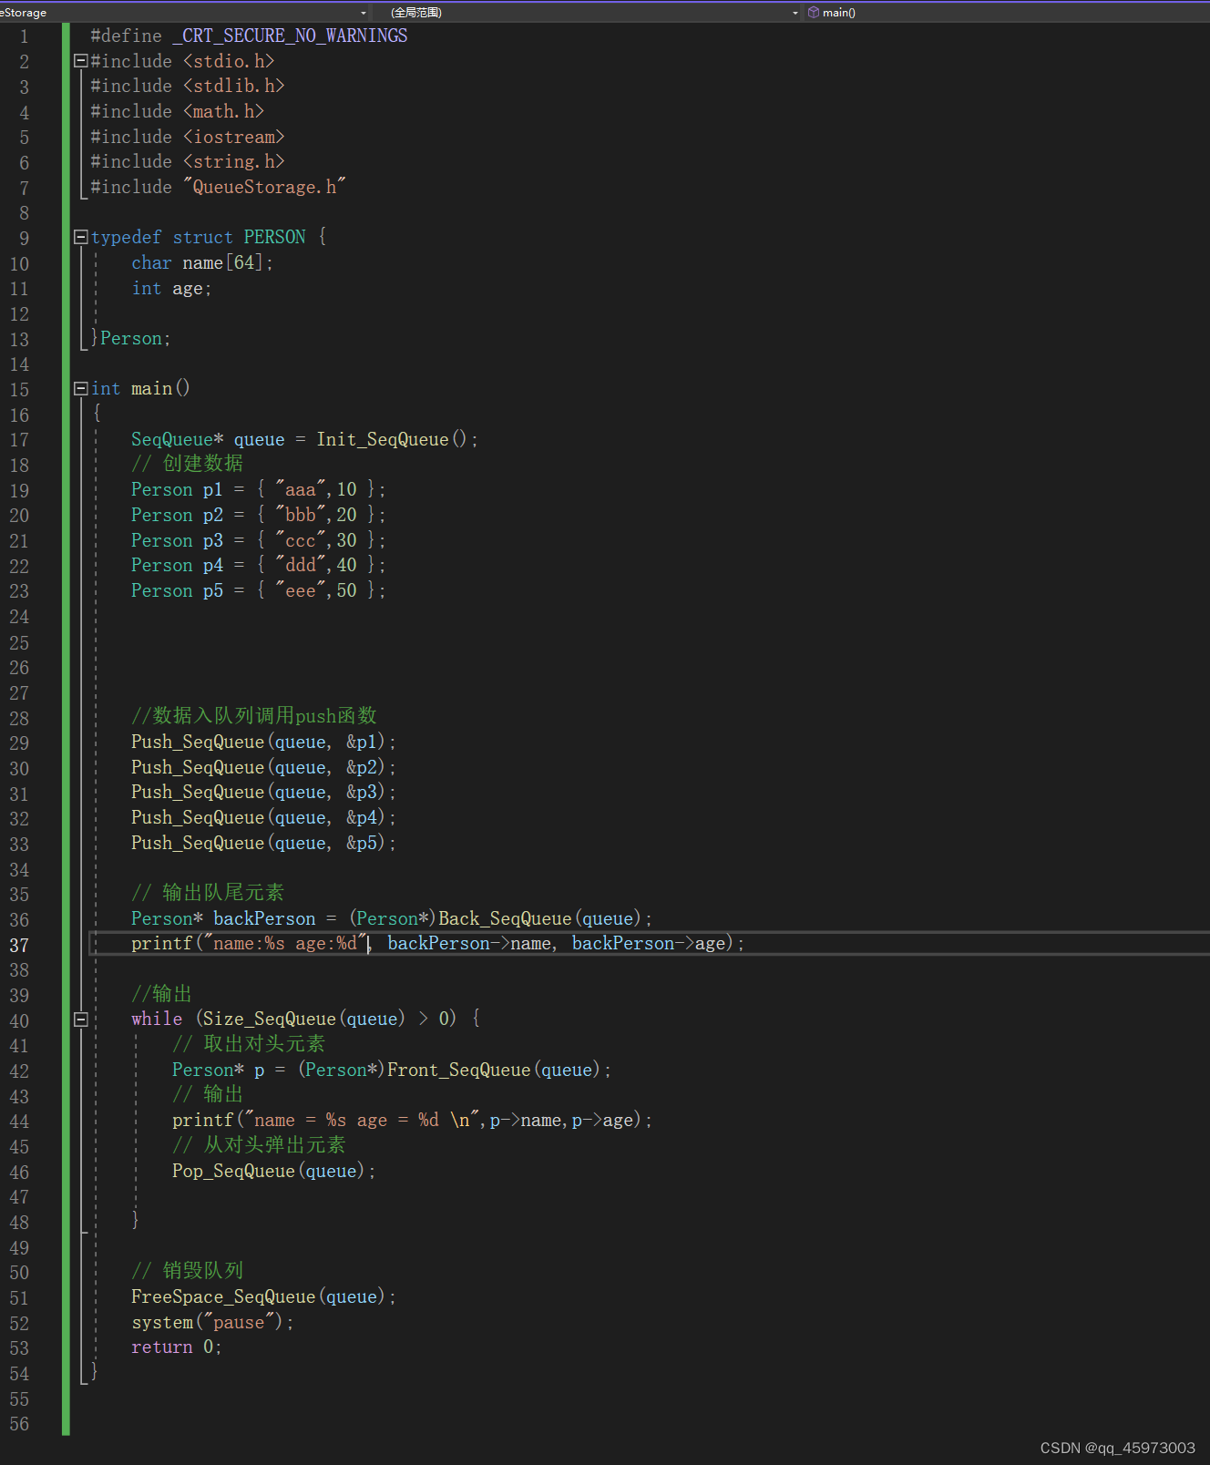The width and height of the screenshot is (1210, 1465).
Task: Click on comment 销毁队列
Action: [188, 1271]
